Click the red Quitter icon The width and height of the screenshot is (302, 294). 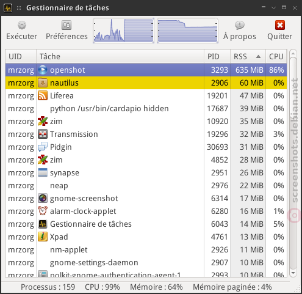click(280, 25)
